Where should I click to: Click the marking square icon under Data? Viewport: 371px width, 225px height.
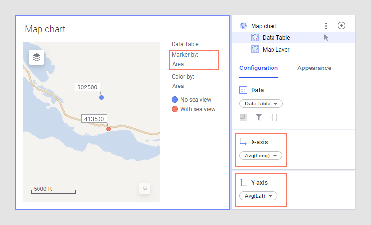pos(243,117)
